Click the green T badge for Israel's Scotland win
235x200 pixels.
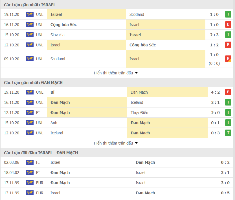tap(228, 14)
